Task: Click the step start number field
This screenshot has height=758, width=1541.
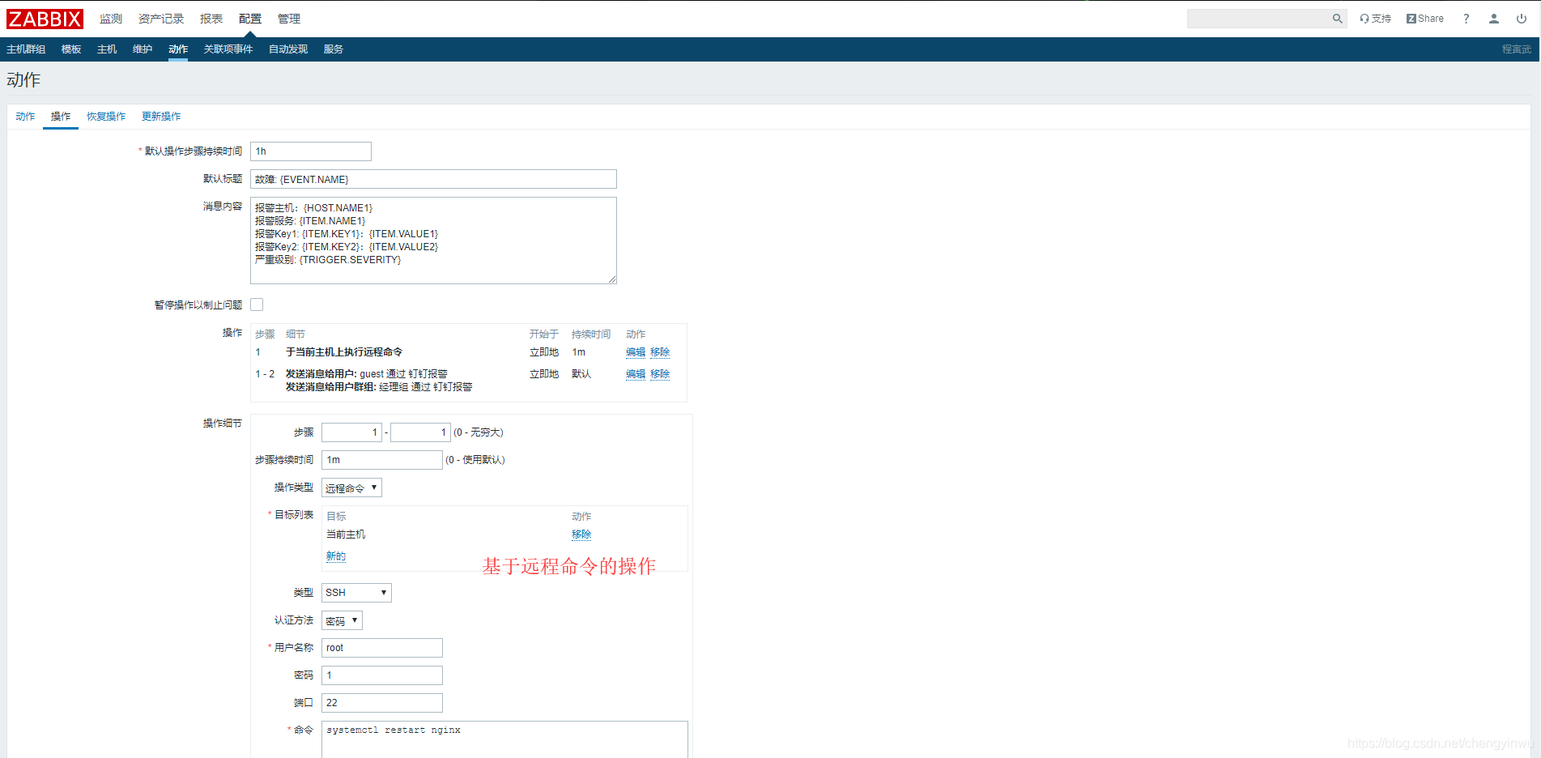Action: coord(351,432)
